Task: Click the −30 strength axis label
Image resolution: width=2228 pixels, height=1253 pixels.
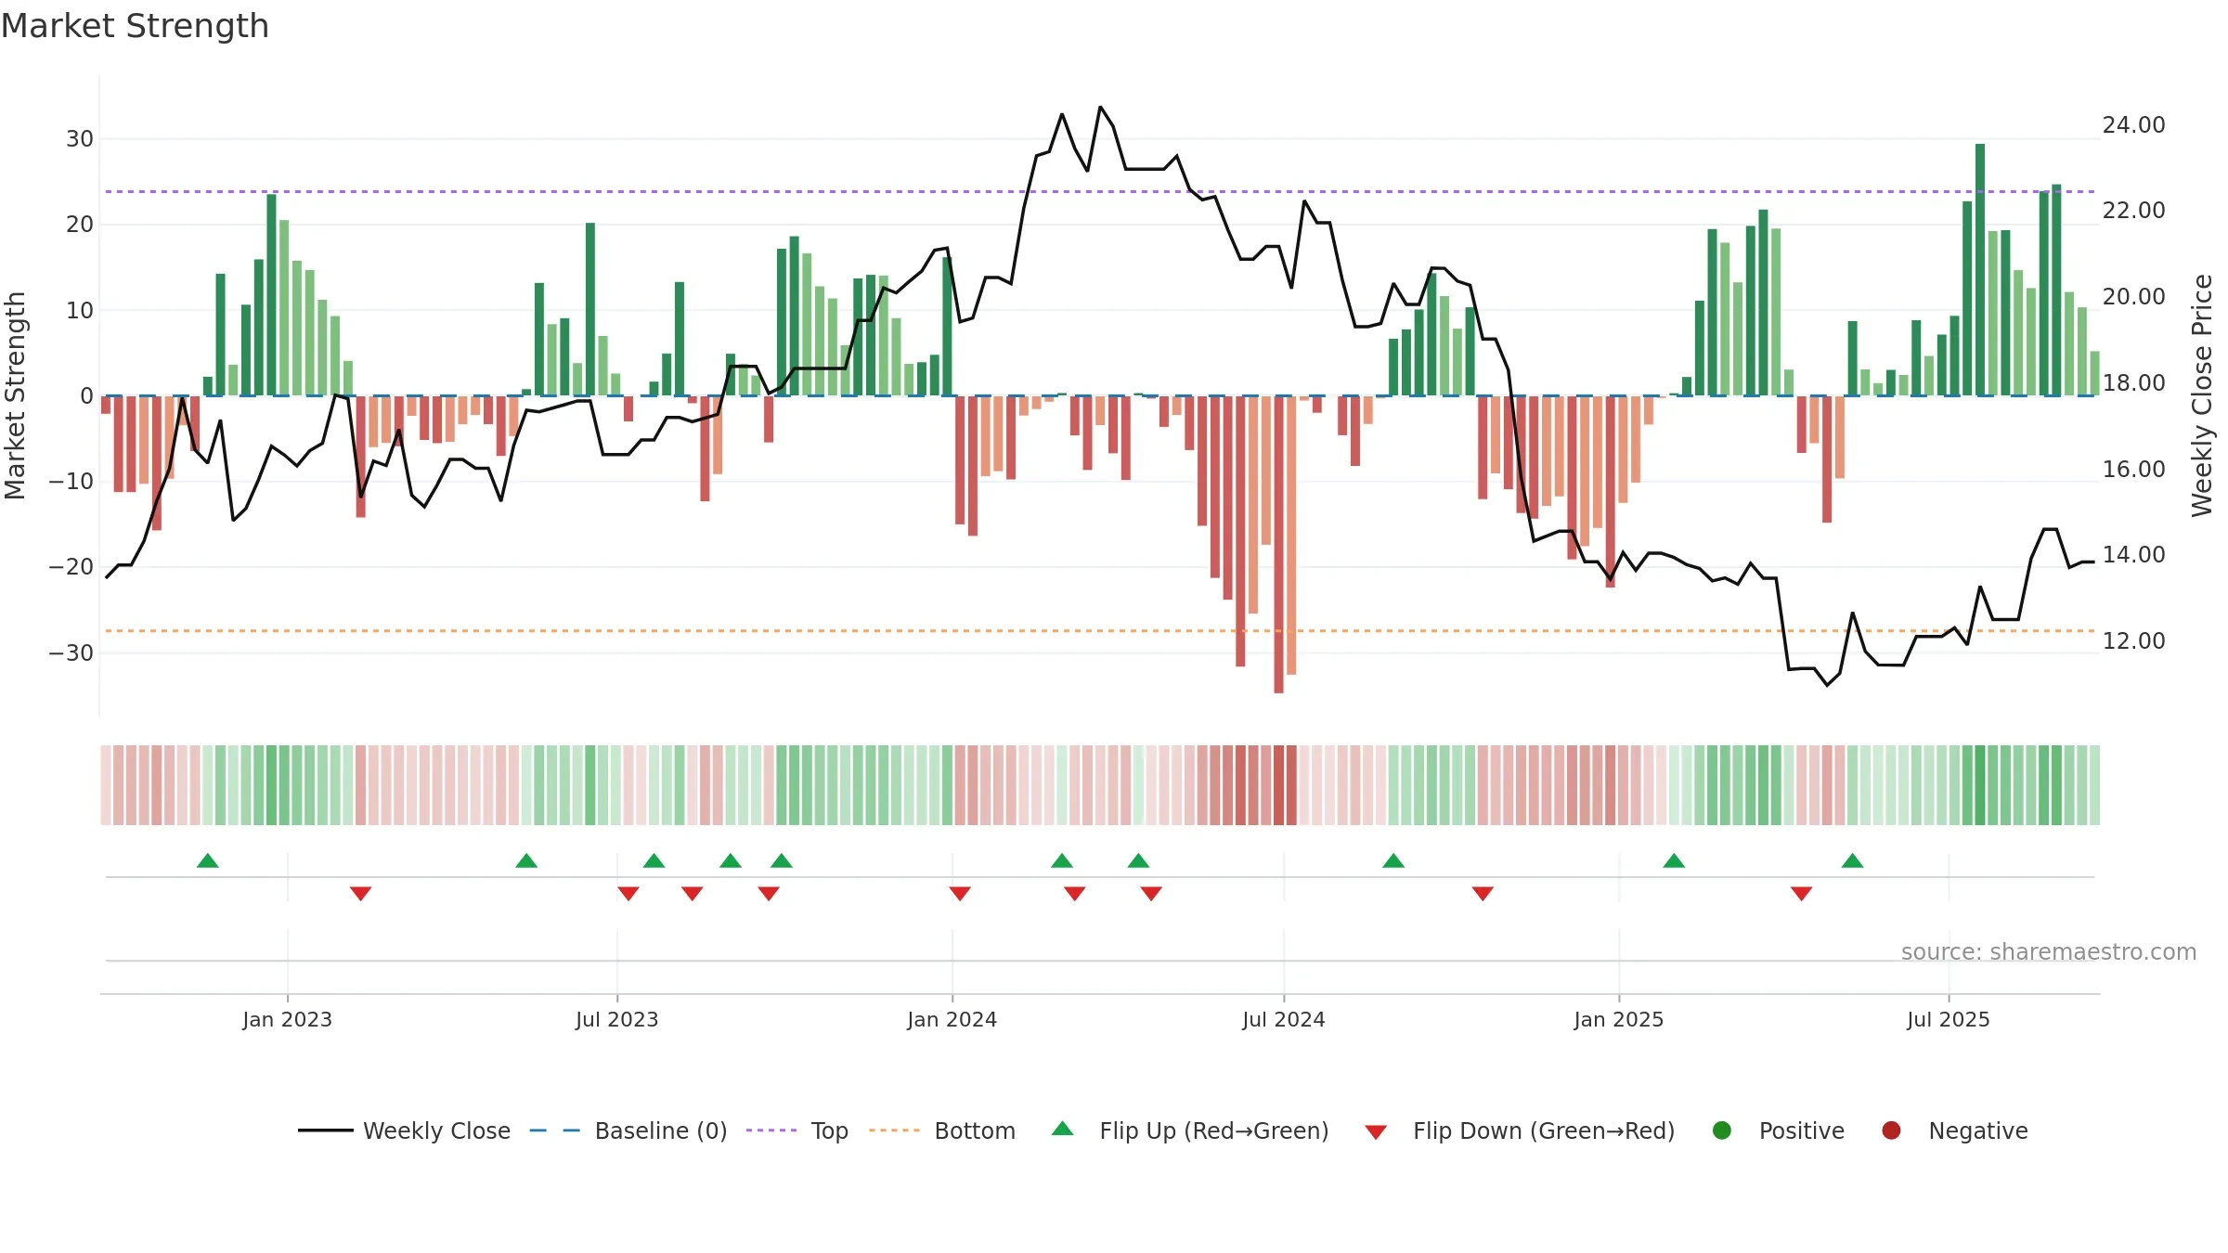Action: click(x=71, y=653)
